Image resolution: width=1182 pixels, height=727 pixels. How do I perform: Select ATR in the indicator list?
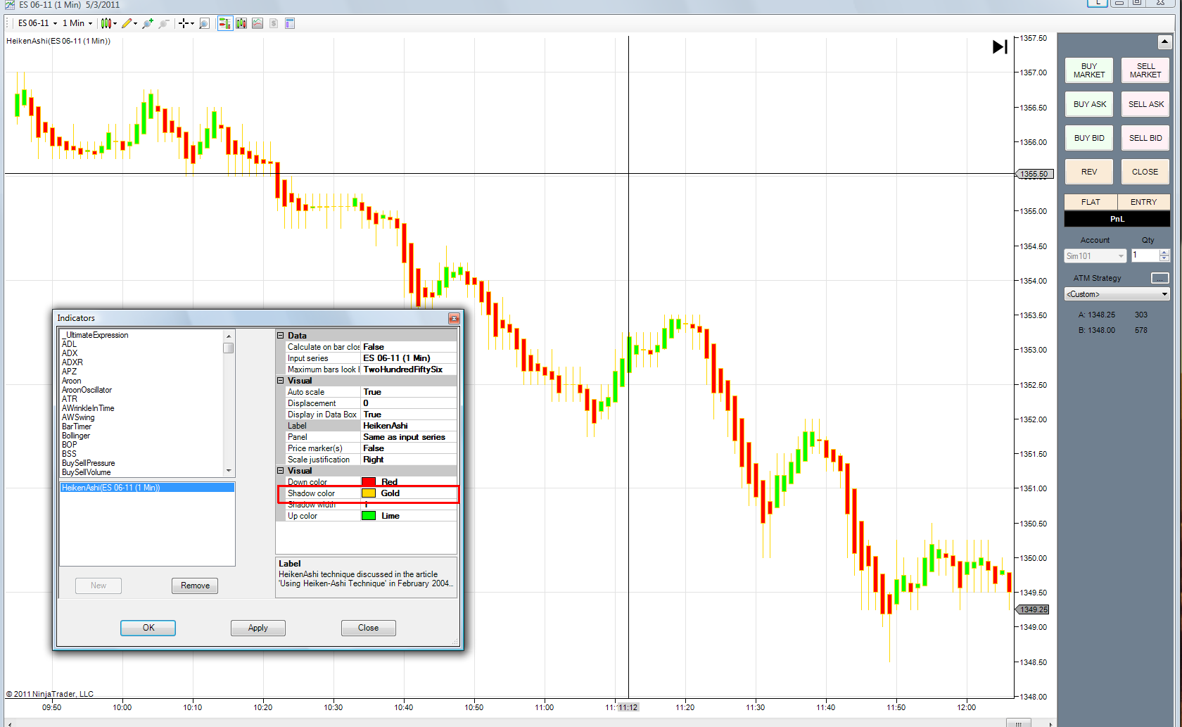pyautogui.click(x=69, y=399)
